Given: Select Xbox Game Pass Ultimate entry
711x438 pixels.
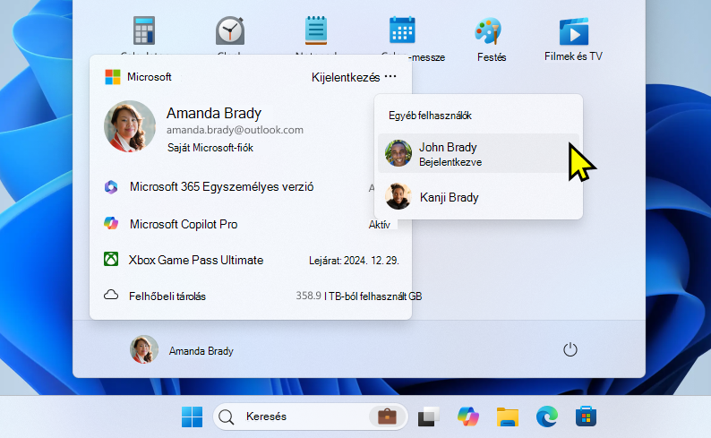Looking at the screenshot, I should click(252, 260).
